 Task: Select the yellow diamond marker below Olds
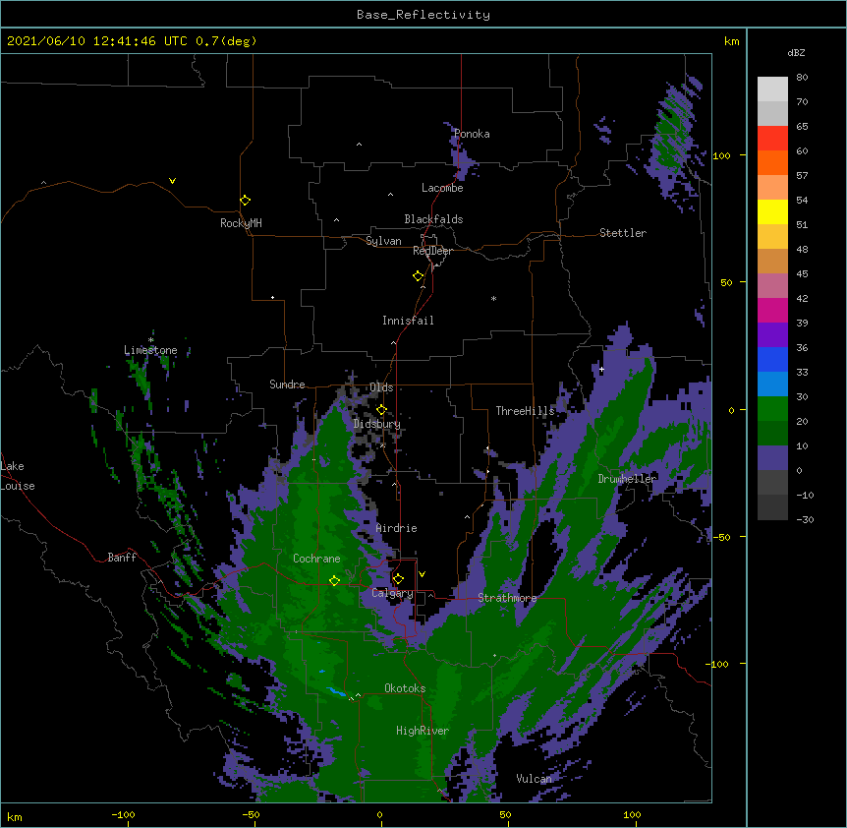[381, 410]
